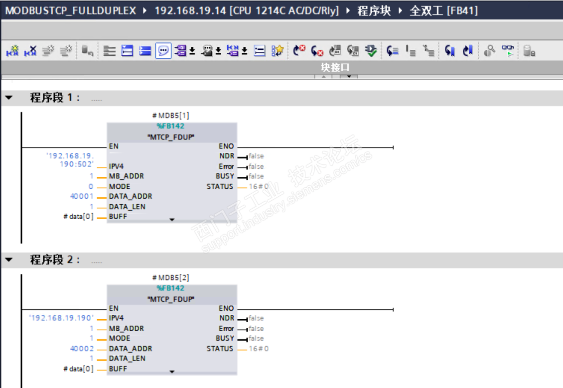Toggle the programming language display list icon
This screenshot has height=388, width=563.
click(259, 51)
